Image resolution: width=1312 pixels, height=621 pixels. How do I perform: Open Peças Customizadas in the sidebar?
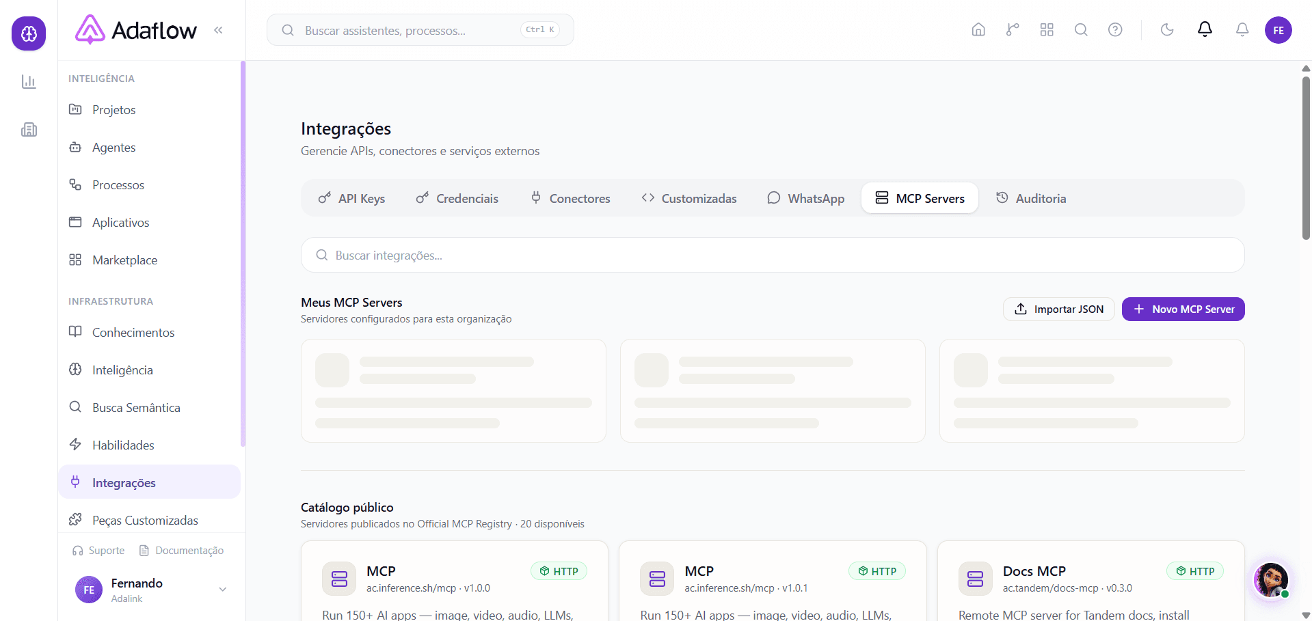149,521
